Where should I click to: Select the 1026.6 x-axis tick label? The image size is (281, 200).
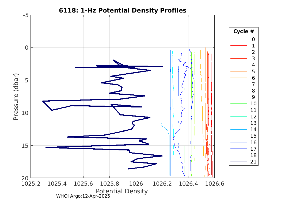pyautogui.click(x=214, y=184)
